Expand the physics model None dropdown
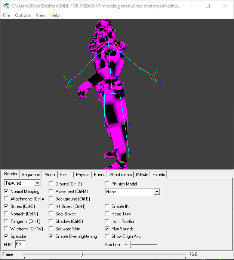234x260 pixels. [x=132, y=192]
